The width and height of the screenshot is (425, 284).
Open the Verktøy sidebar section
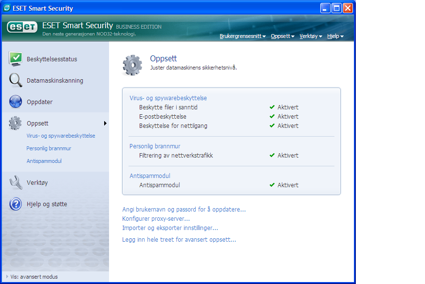(x=37, y=183)
